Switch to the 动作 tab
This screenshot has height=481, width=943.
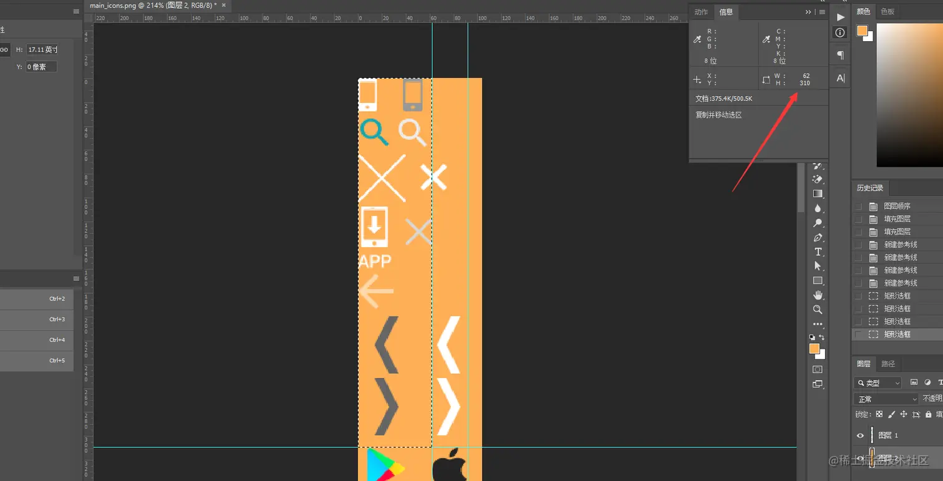702,12
